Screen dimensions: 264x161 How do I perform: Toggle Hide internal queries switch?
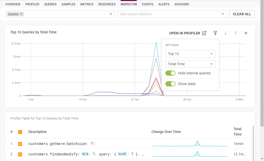[170, 73]
